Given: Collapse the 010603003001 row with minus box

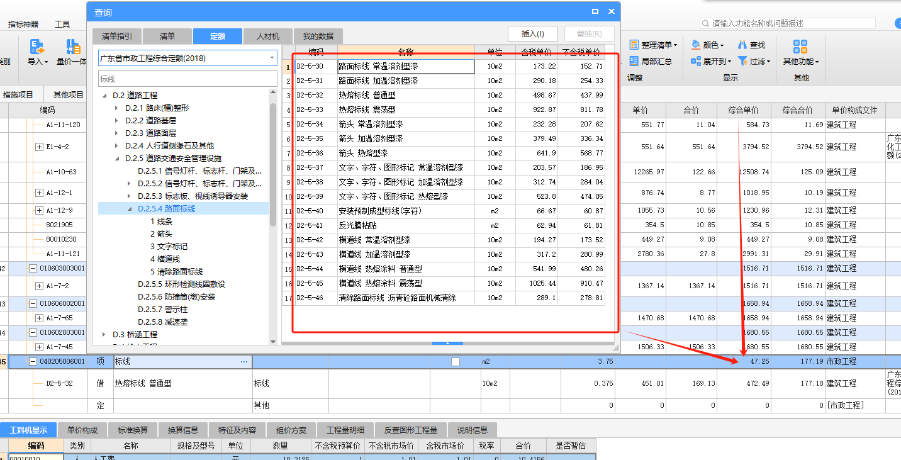Looking at the screenshot, I should 33,268.
